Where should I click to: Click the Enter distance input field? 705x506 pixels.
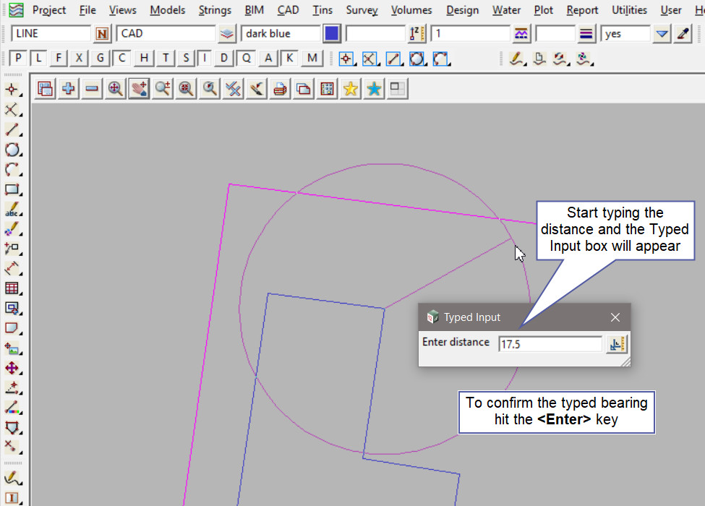tap(550, 345)
